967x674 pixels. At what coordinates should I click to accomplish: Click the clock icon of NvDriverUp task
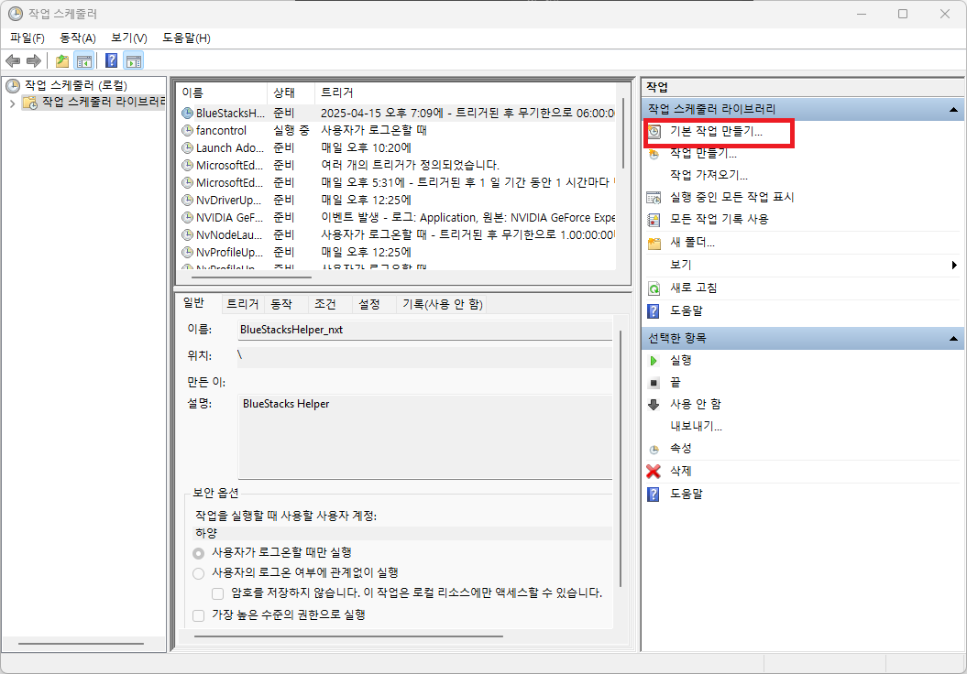[188, 201]
